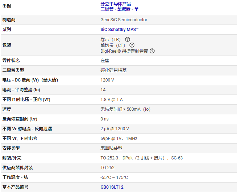Click the 0 ns recovery time value
The width and height of the screenshot is (237, 193).
(x=104, y=119)
